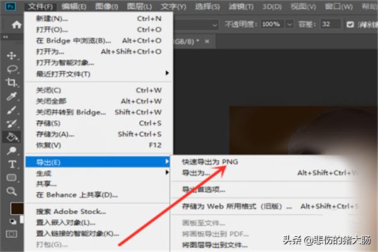Select the Paint Bucket tool
Viewport: 378px width, 252px height.
pyautogui.click(x=11, y=137)
